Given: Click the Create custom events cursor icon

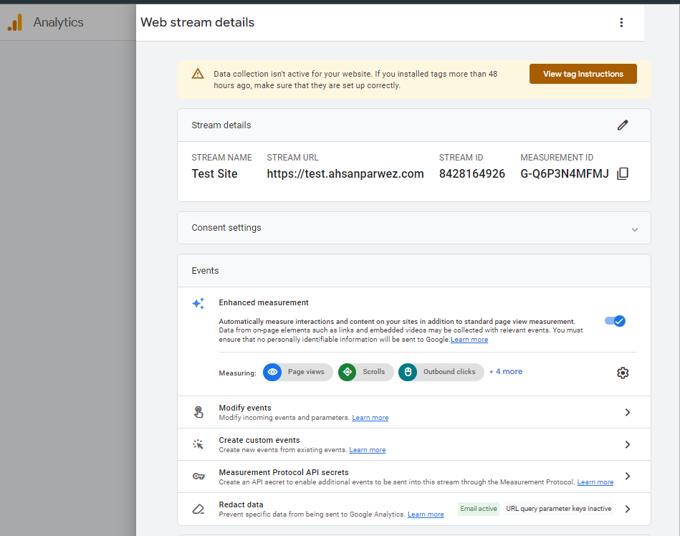Looking at the screenshot, I should [x=198, y=444].
